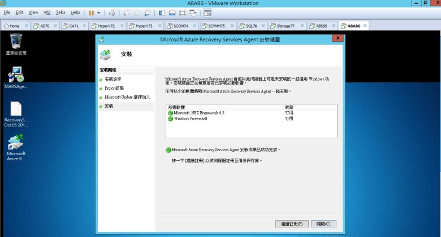This screenshot has width=441, height=237.
Task: Open the View menu
Action: pyautogui.click(x=33, y=12)
